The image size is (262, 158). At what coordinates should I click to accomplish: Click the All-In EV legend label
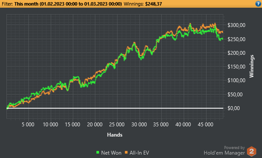click(139, 153)
